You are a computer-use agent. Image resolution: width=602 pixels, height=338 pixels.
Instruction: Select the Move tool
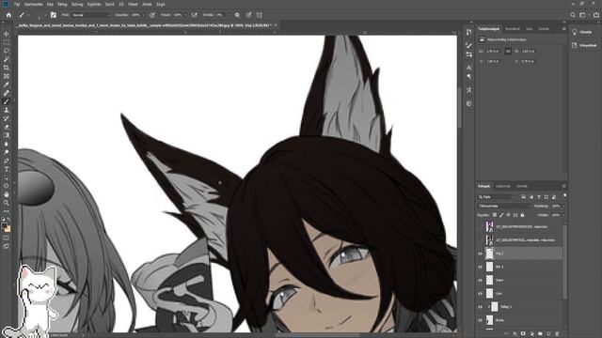pyautogui.click(x=7, y=34)
